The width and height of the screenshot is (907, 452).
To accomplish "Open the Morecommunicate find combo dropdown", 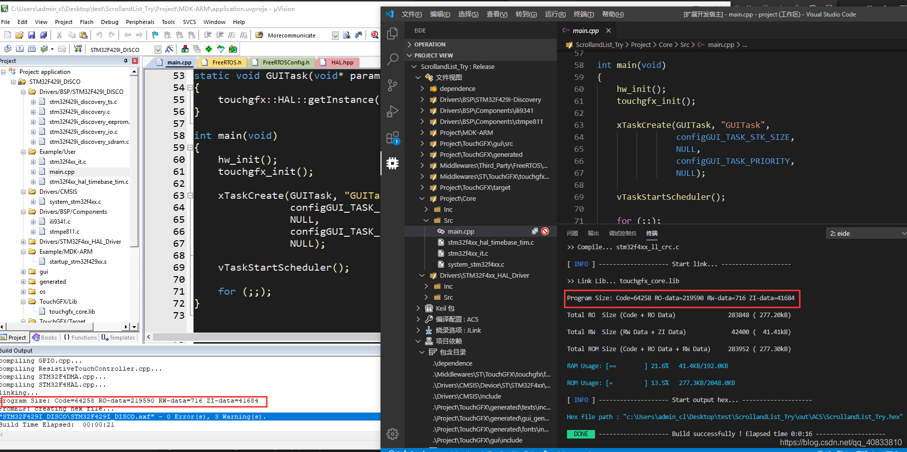I will click(335, 35).
